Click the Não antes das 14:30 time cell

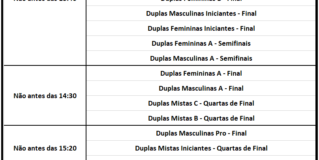45,96
